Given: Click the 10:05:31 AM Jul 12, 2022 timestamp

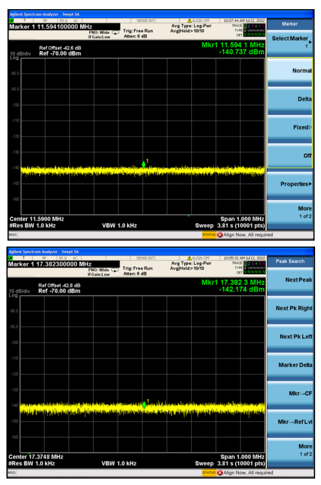Looking at the screenshot, I should click(x=244, y=258).
